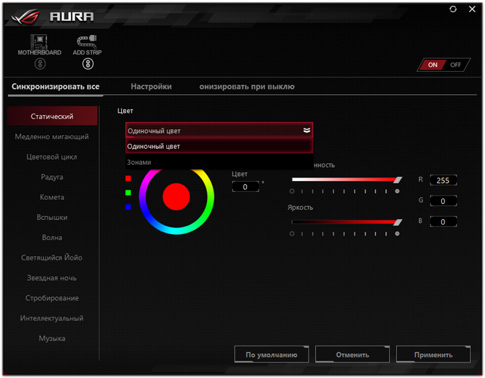
Task: Click the saturation slider handle
Action: tap(398, 180)
